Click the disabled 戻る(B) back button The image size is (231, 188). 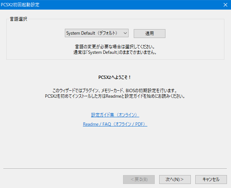pos(139,180)
